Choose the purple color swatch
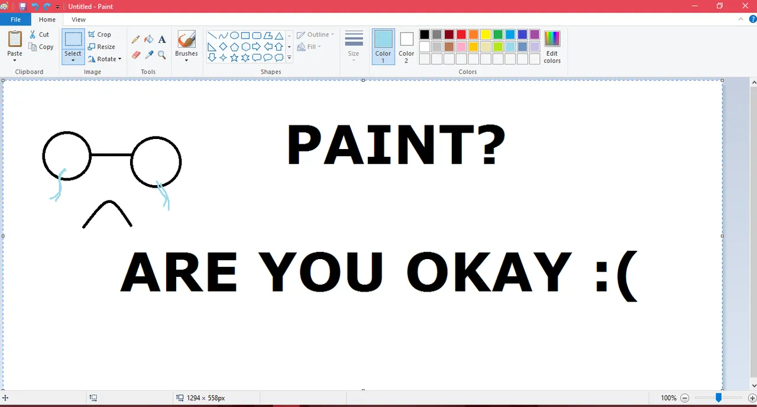 tap(535, 34)
